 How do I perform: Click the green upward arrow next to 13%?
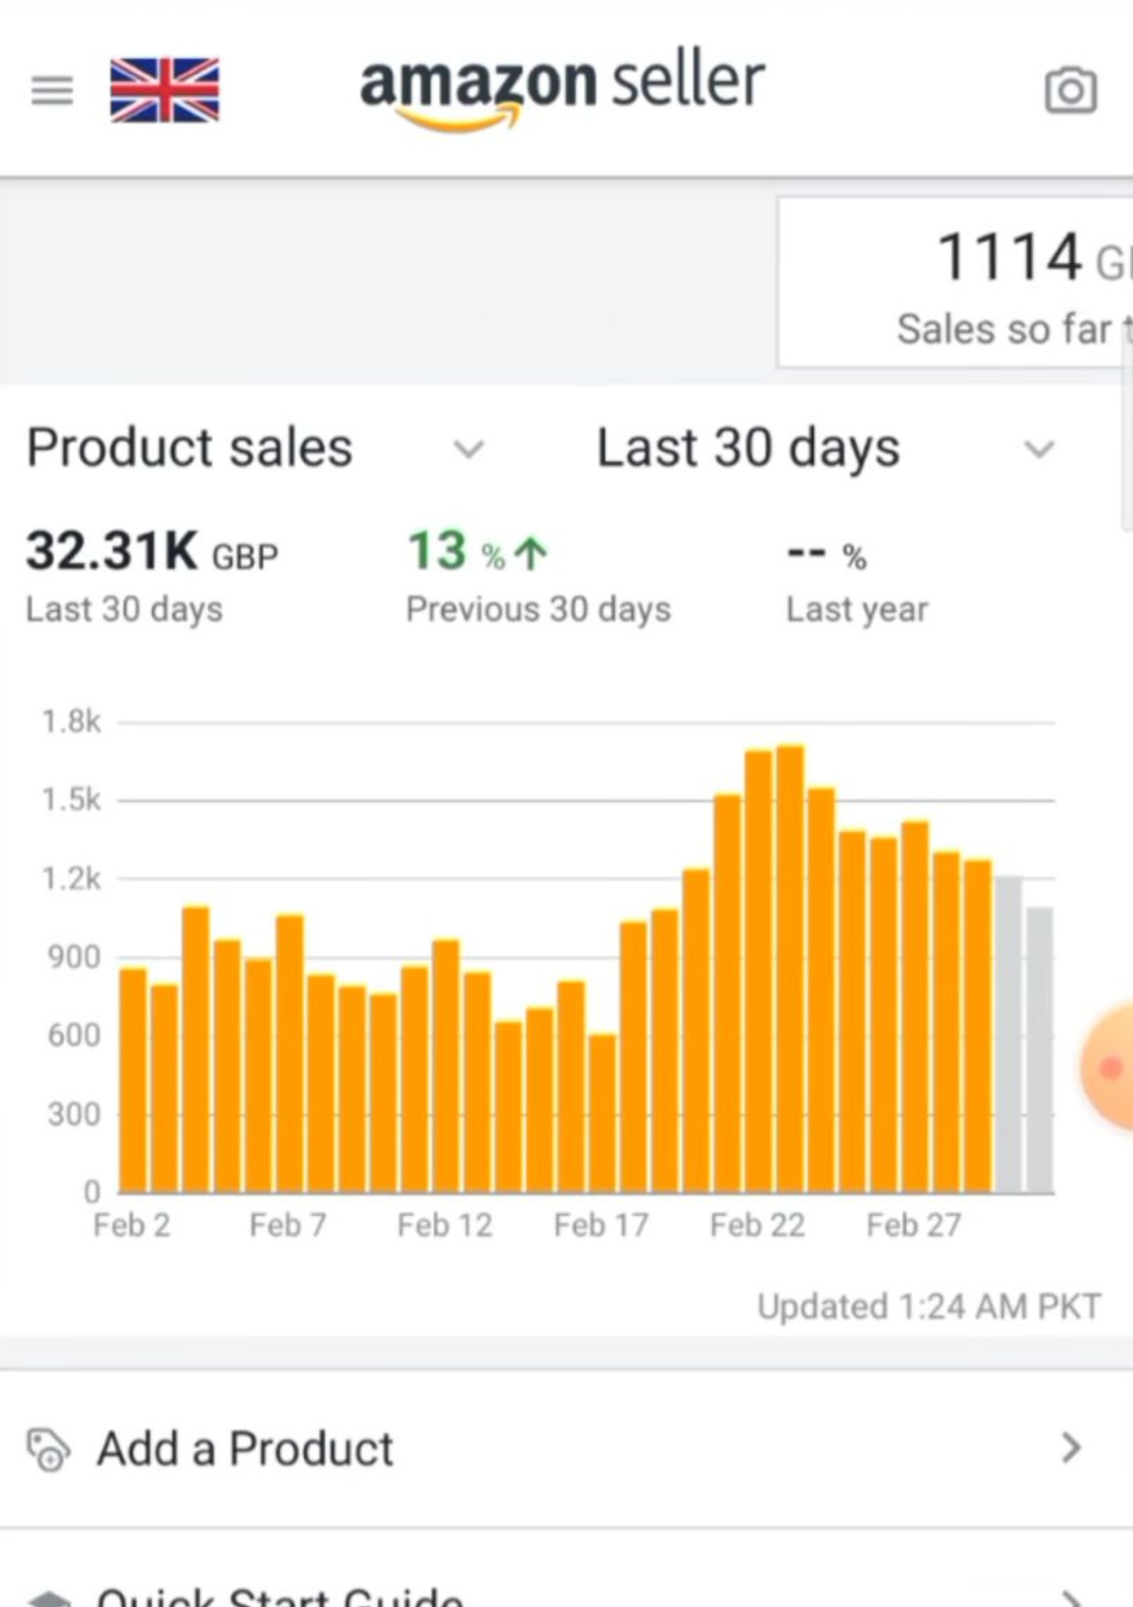[531, 553]
